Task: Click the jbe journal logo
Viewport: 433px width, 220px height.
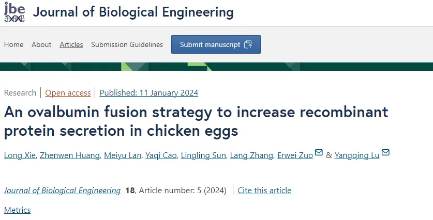Action: (14, 12)
